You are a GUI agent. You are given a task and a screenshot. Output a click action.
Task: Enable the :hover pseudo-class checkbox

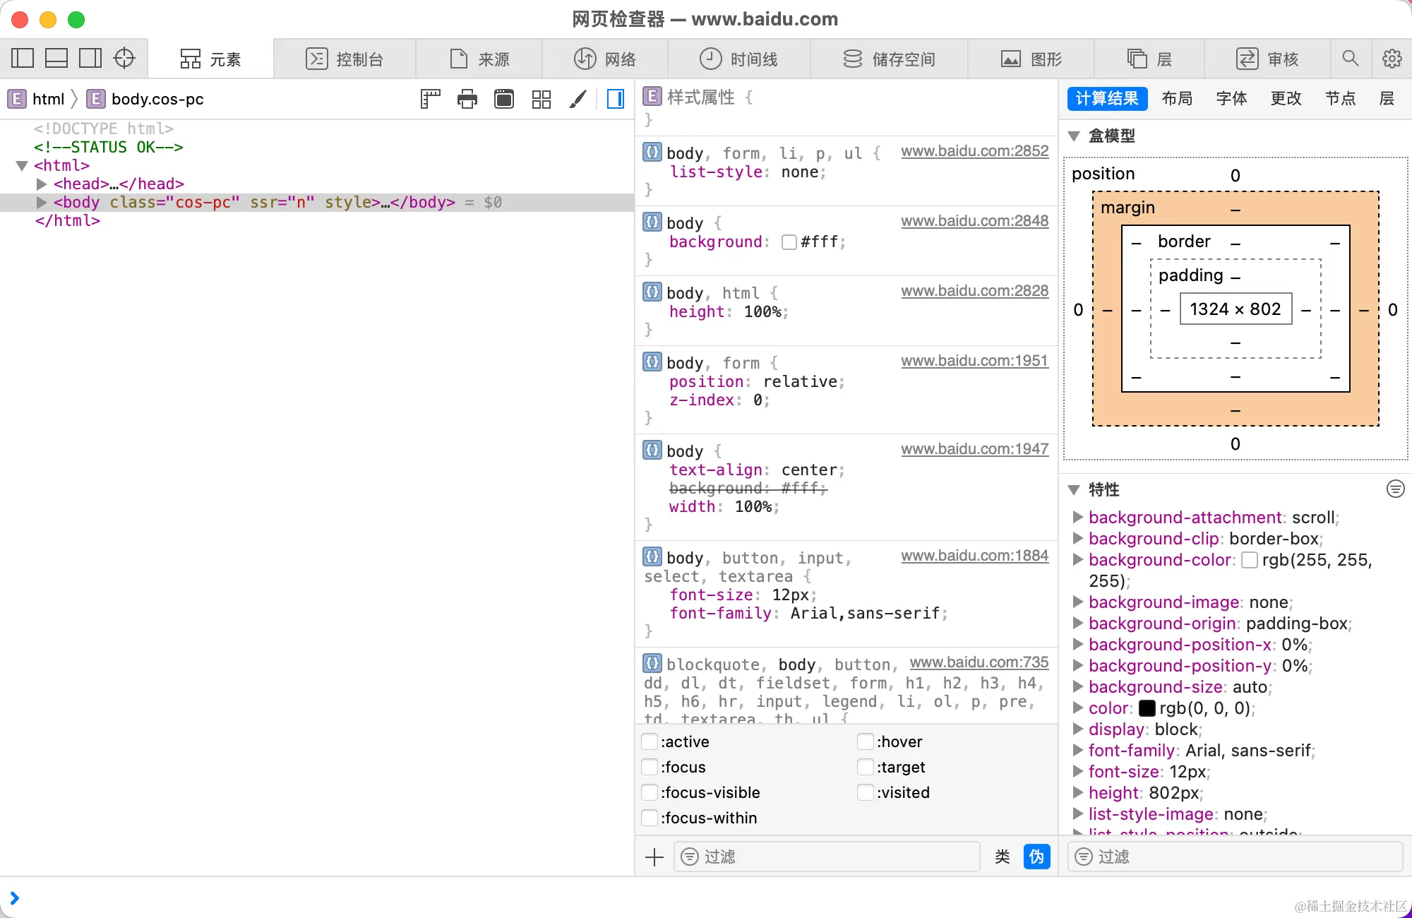(865, 741)
